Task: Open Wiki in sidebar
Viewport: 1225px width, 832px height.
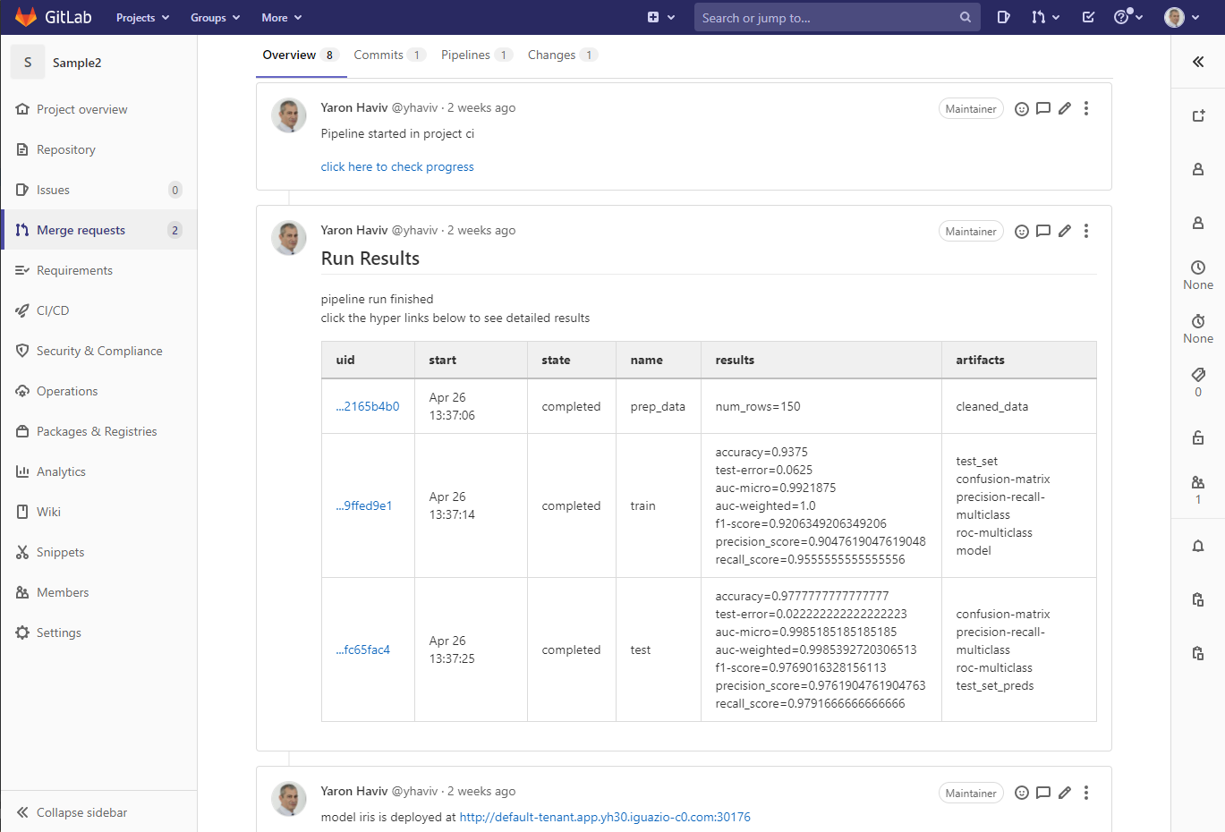Action: 98,512
